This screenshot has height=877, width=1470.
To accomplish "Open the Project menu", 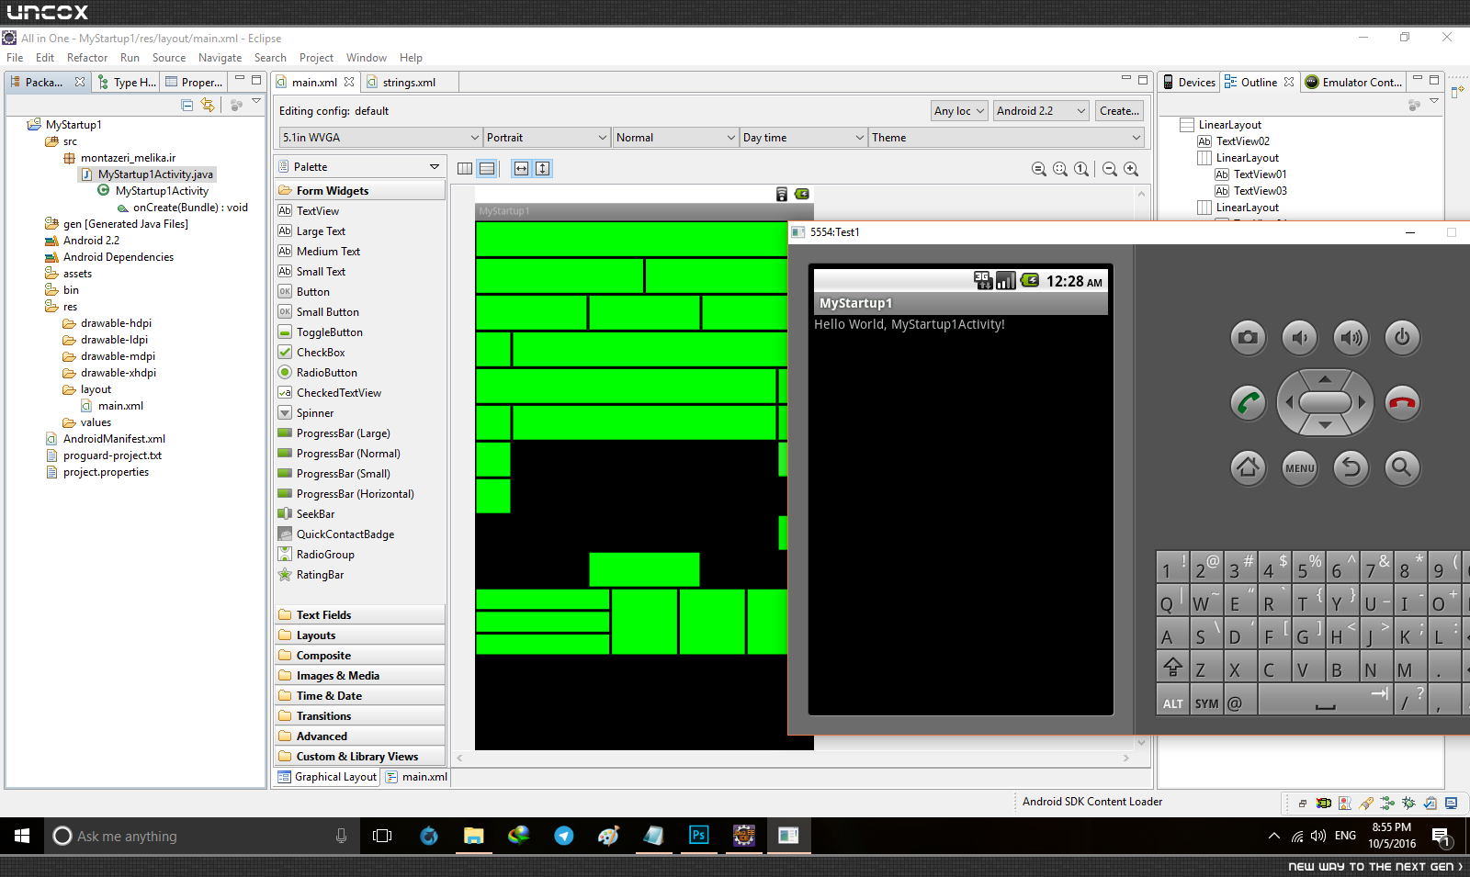I will [316, 58].
